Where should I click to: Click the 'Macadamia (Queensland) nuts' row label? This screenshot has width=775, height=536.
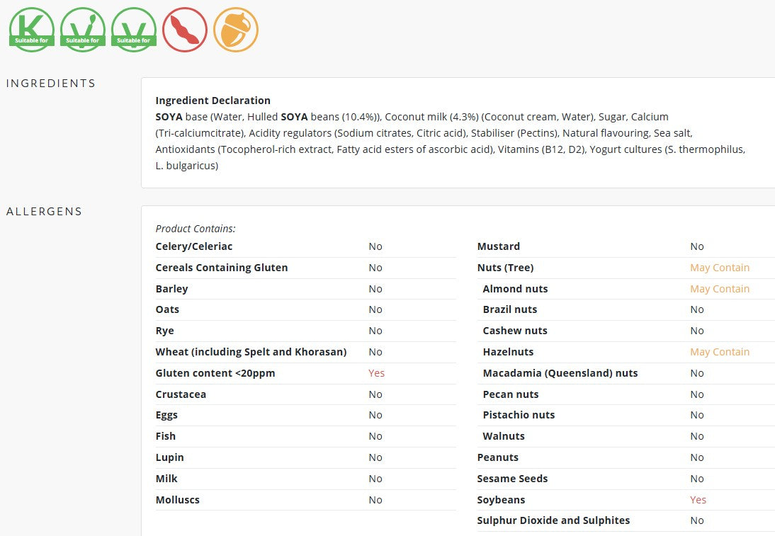point(560,373)
